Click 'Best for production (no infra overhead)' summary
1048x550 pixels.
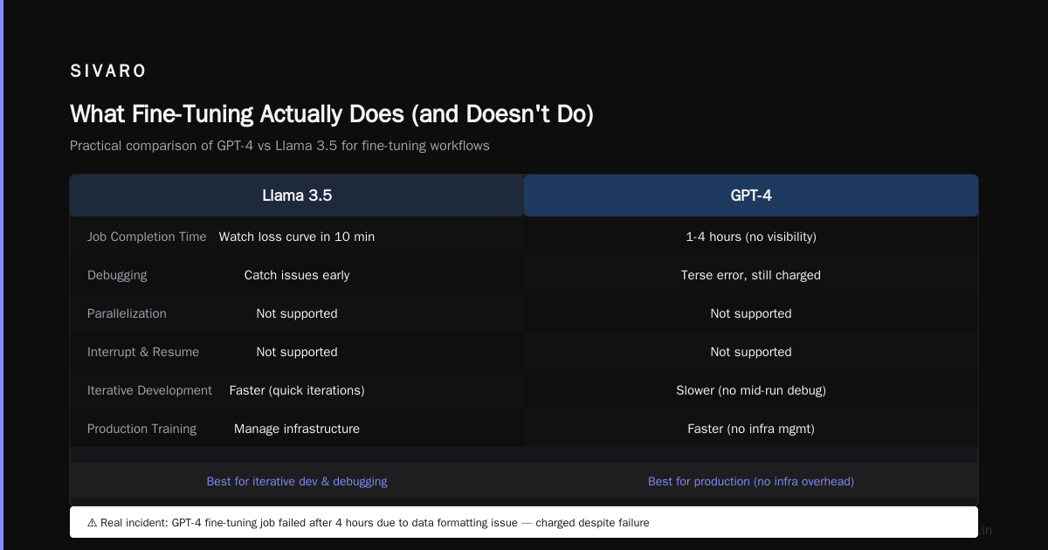click(x=751, y=481)
